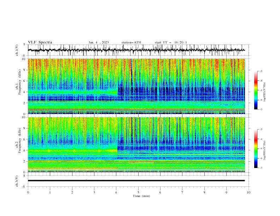Click the "ch.3(V)" axis label
The height and width of the screenshot is (216, 280).
coord(17,181)
